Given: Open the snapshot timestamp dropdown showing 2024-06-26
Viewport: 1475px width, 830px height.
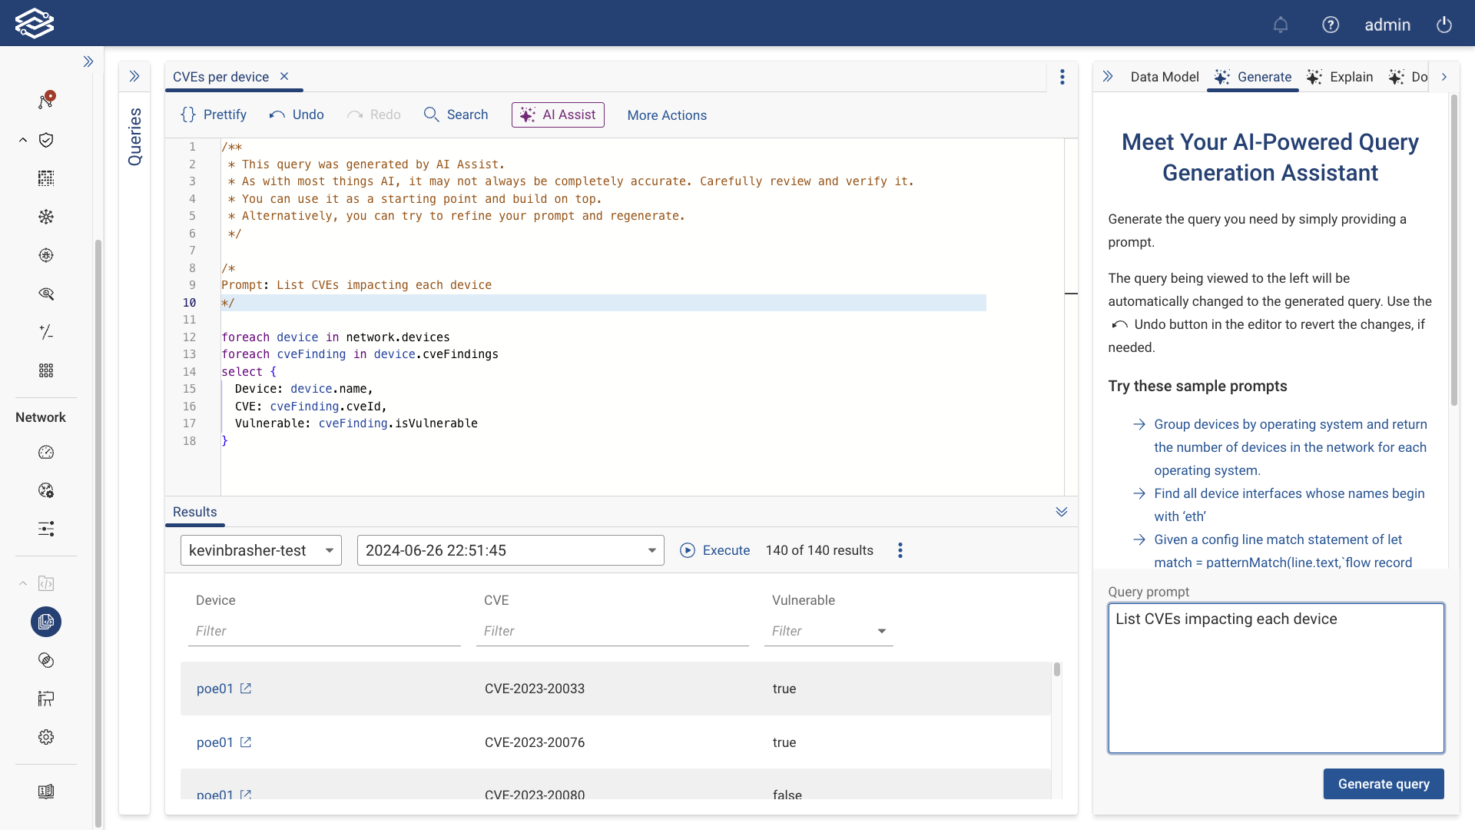Looking at the screenshot, I should 510,550.
